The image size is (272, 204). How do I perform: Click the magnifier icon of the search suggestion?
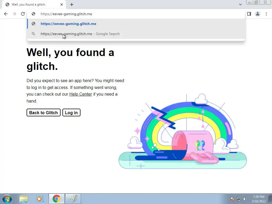33,34
